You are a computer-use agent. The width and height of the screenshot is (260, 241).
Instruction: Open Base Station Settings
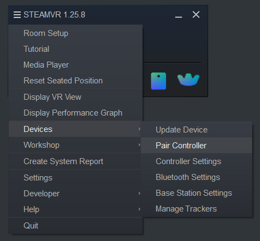197,193
